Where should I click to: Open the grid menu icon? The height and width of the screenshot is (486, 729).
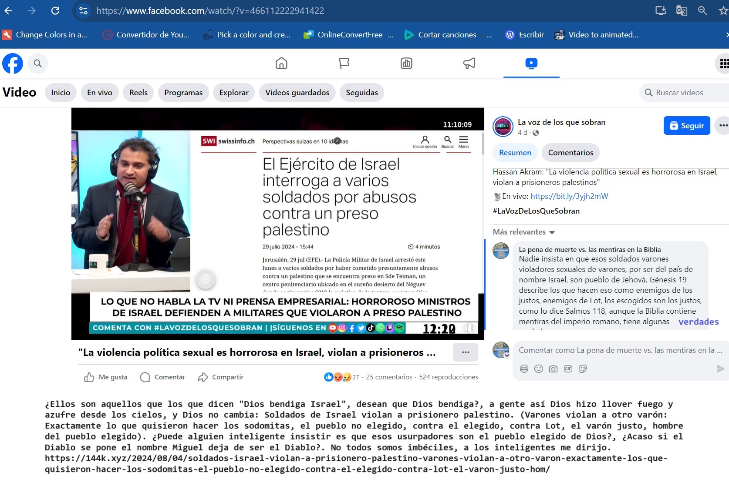[723, 64]
